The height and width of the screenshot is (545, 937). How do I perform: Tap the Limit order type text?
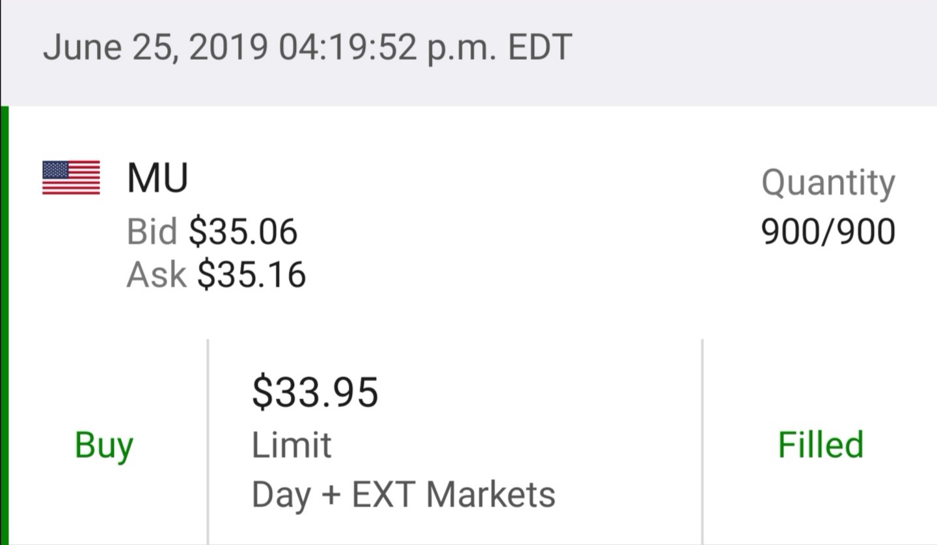pyautogui.click(x=292, y=445)
